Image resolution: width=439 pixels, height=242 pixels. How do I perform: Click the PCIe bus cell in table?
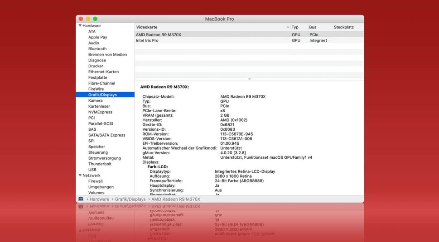click(x=314, y=35)
